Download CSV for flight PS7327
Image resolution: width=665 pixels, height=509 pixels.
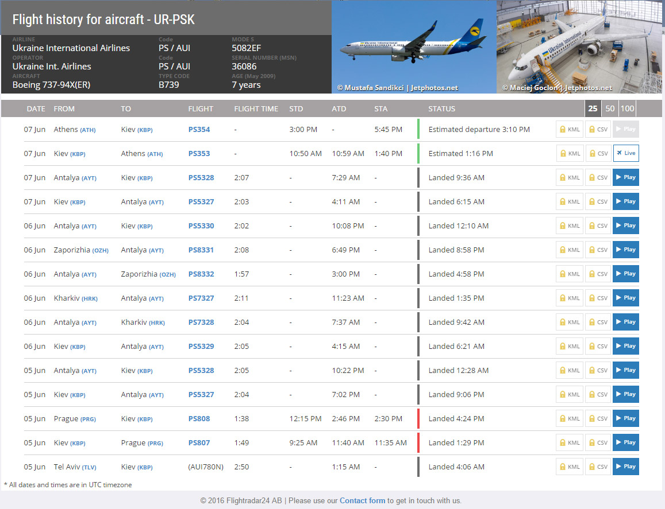(598, 298)
